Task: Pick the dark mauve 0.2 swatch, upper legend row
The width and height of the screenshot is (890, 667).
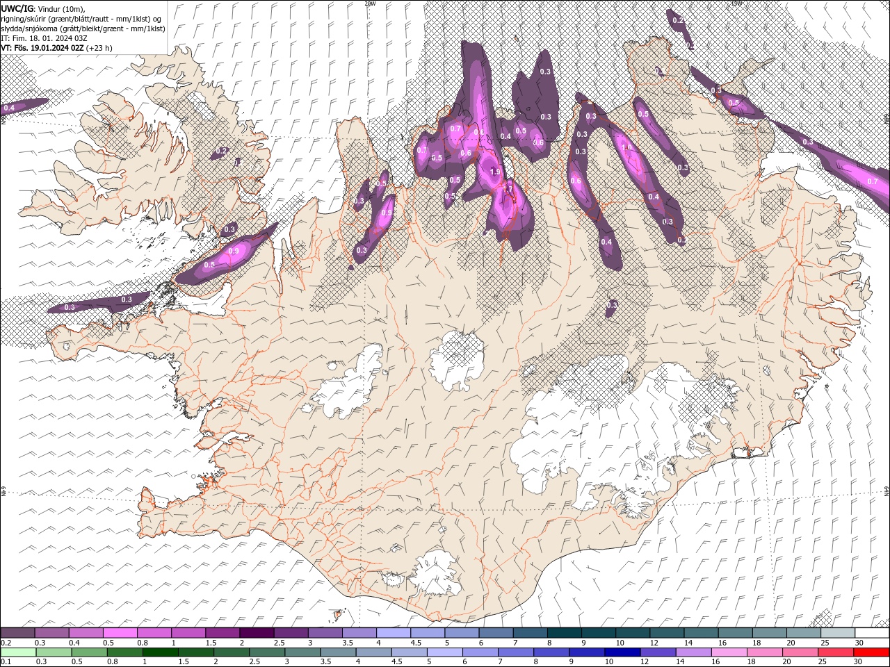Action: tap(17, 633)
